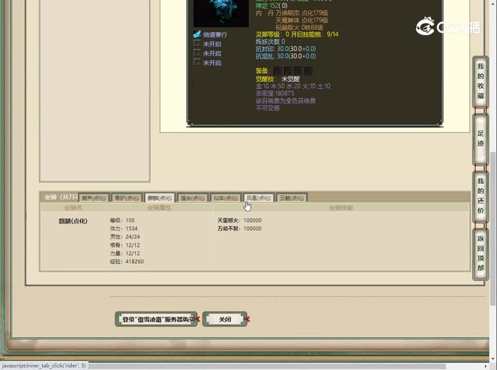Open the 青驴(点化) mount tab
The image size is (497, 370).
(127, 198)
